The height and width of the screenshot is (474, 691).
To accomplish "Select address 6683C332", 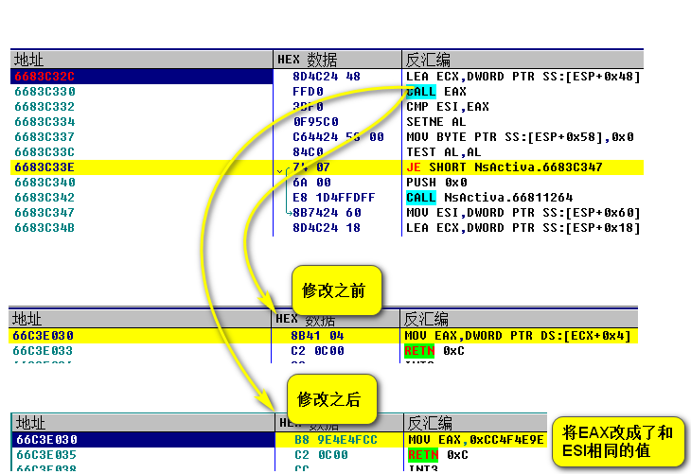I will click(x=44, y=107).
